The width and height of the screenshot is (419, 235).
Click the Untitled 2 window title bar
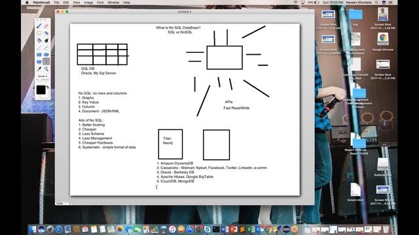[185, 12]
